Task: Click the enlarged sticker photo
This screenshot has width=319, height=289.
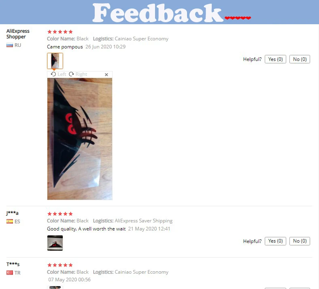Action: (80, 139)
